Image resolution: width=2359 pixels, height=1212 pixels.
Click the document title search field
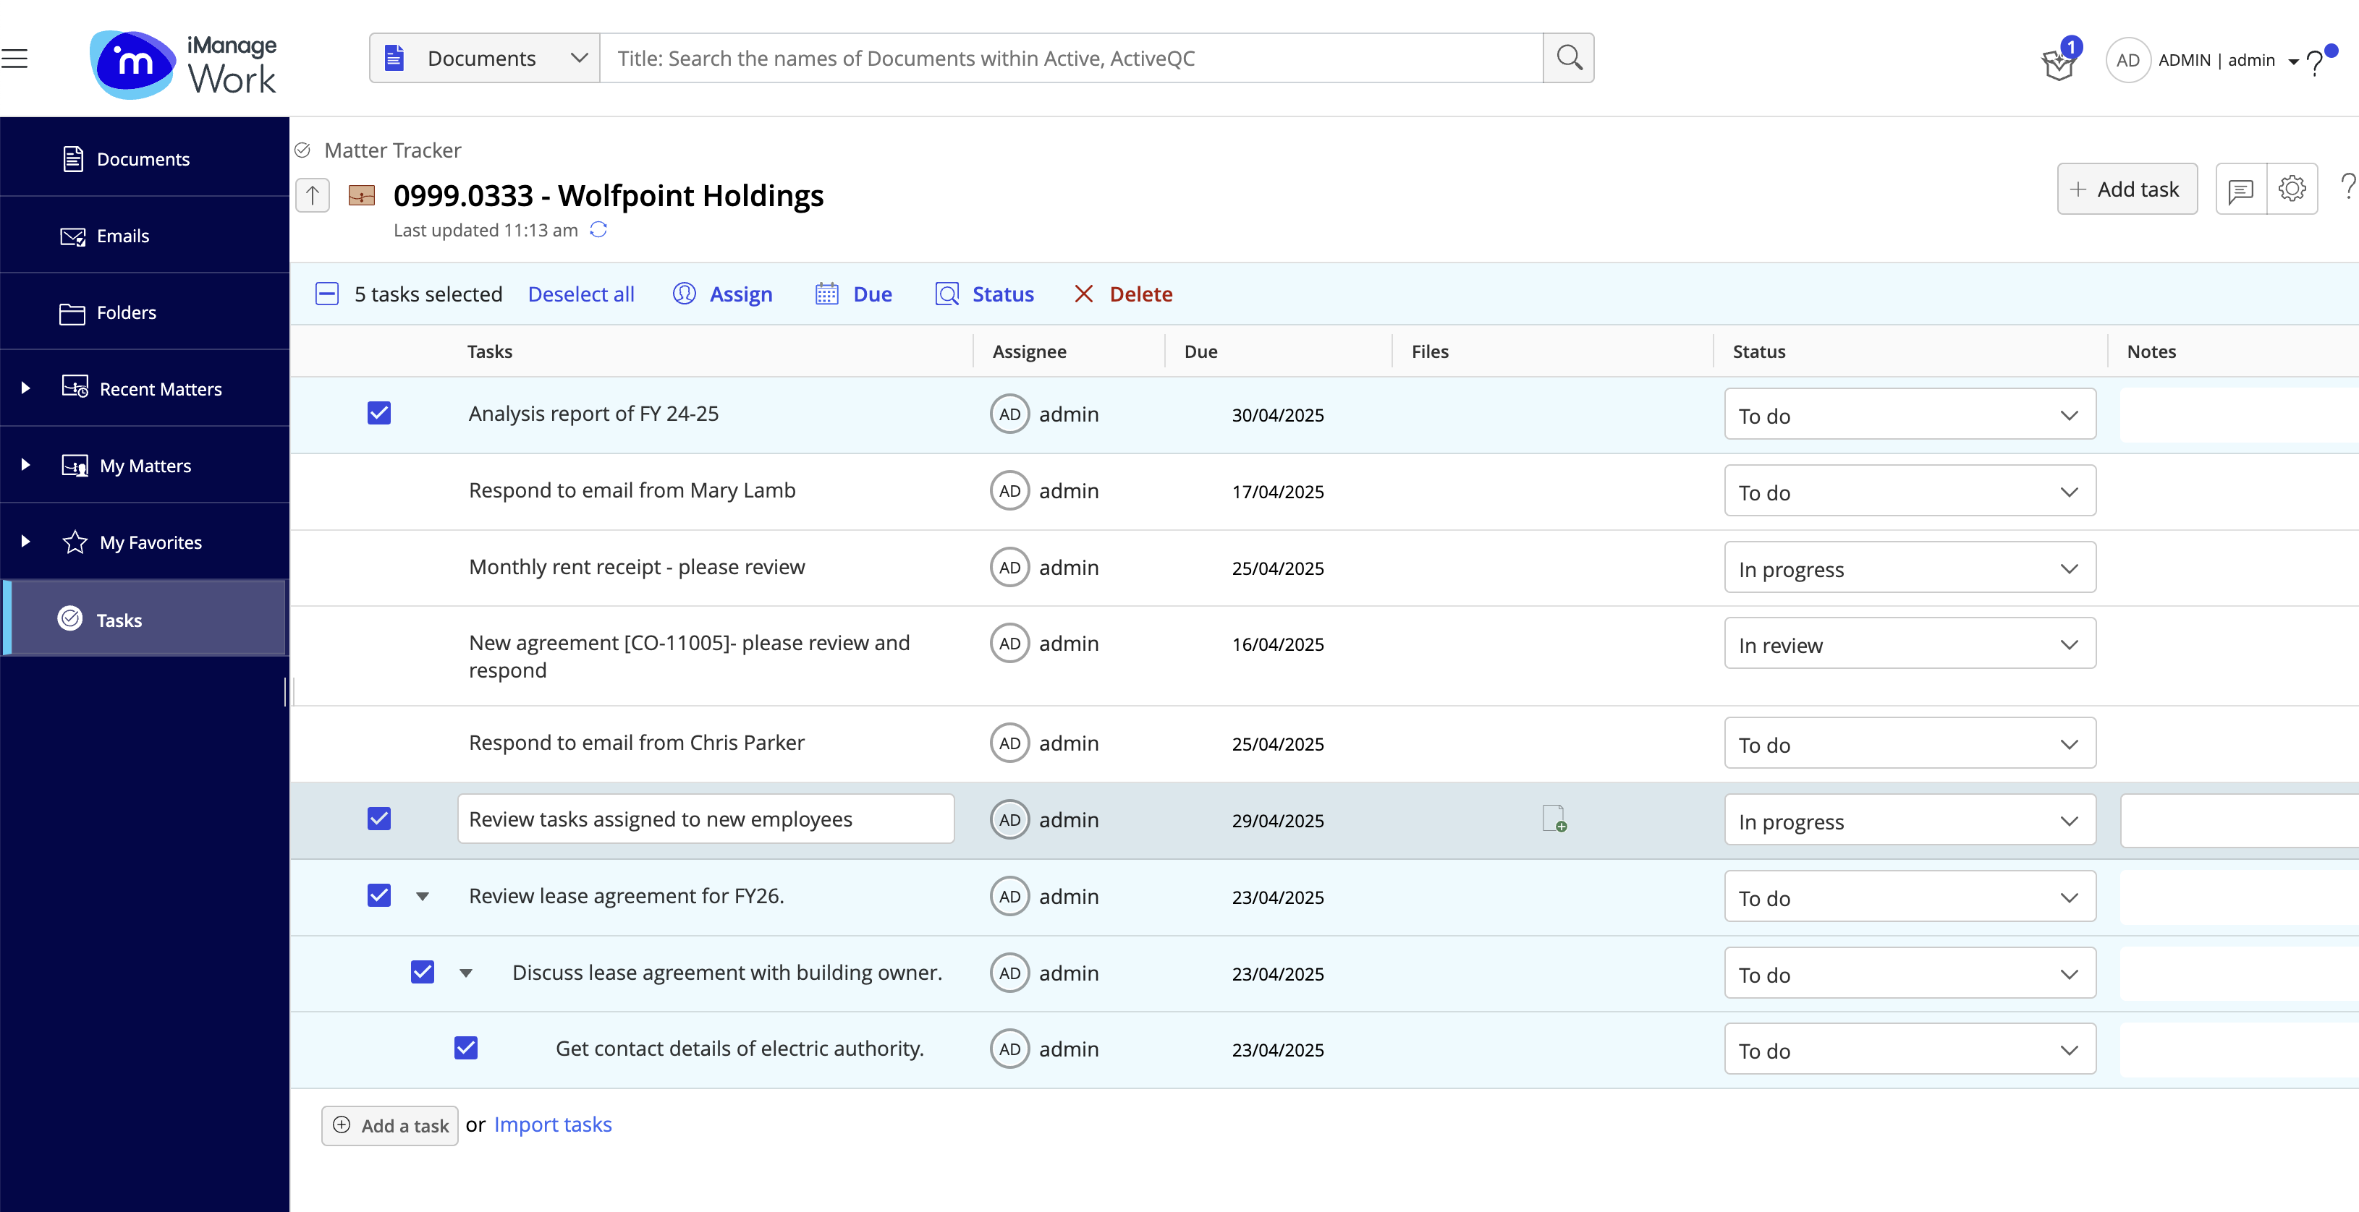pos(1070,59)
